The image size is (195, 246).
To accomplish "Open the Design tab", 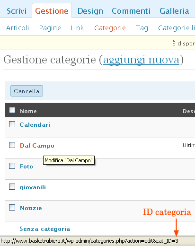I will [x=90, y=11].
